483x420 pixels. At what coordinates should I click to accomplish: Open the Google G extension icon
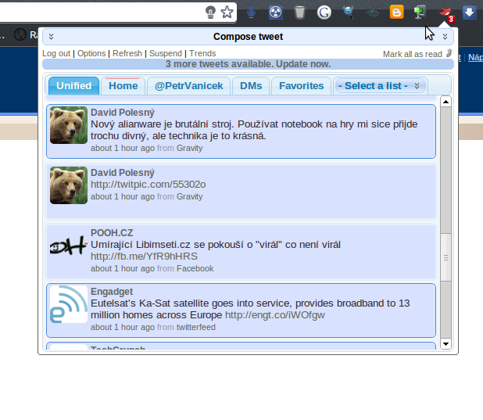(x=324, y=13)
